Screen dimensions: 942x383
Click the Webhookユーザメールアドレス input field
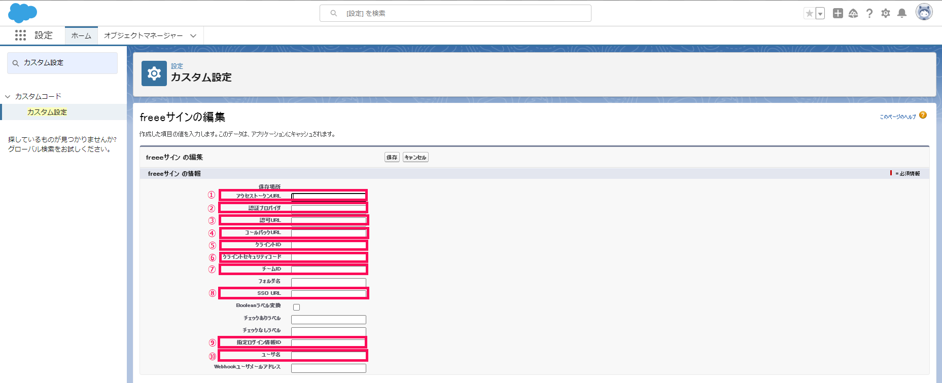coord(329,368)
